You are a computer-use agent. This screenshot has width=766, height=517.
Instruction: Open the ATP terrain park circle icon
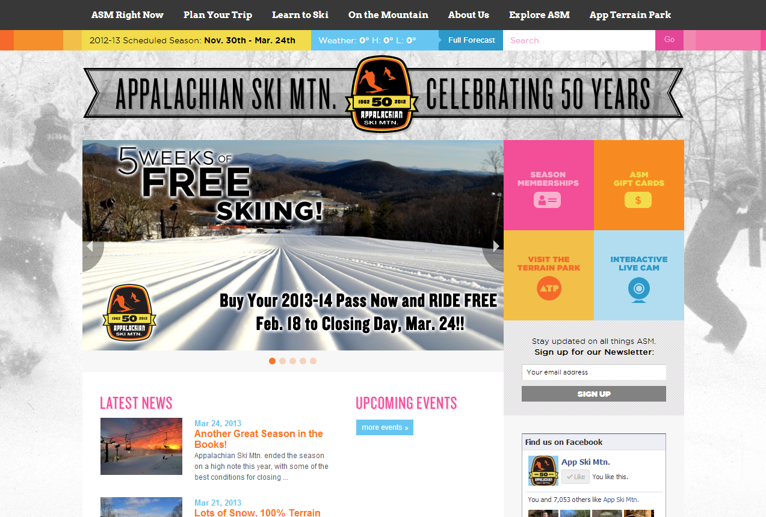(x=549, y=289)
